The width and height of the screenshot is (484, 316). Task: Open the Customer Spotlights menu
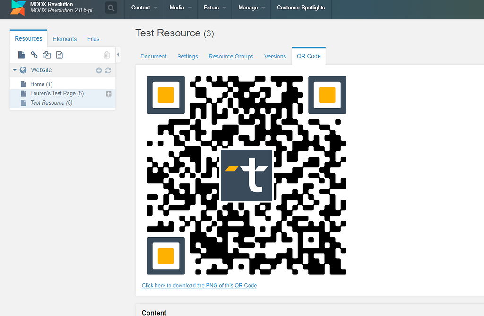tap(301, 8)
